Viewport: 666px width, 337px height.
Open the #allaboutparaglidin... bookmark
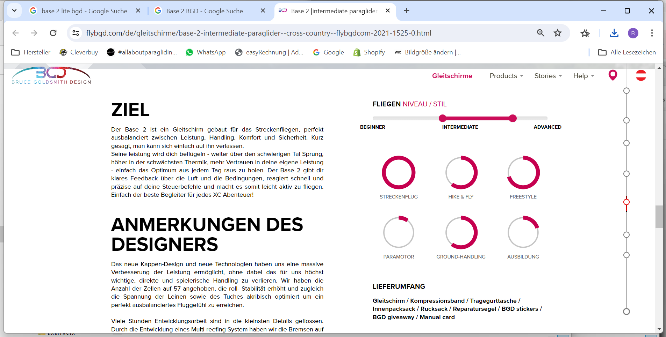point(142,52)
